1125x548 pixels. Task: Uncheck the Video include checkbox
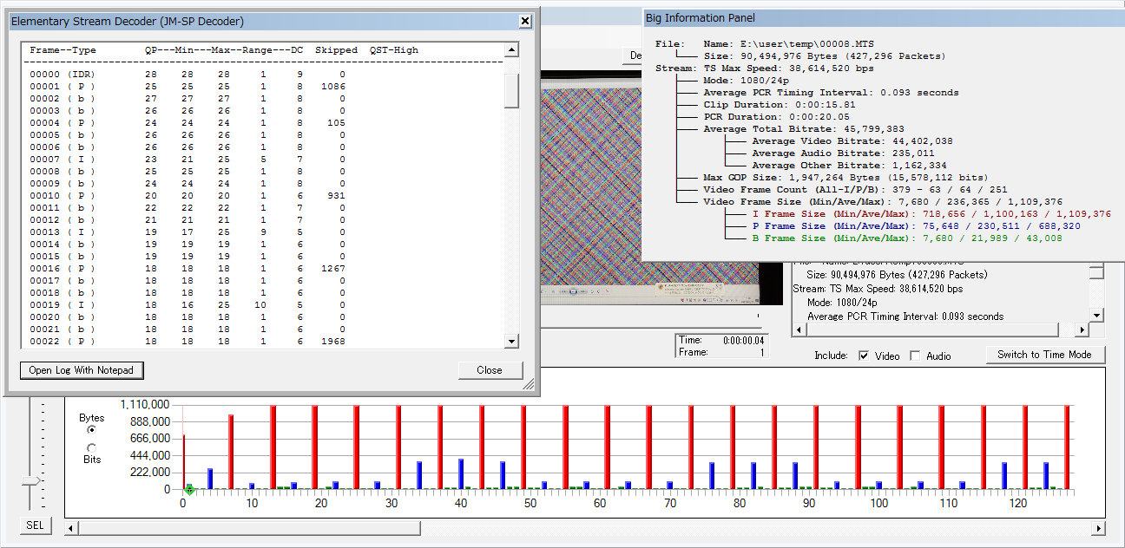coord(864,356)
